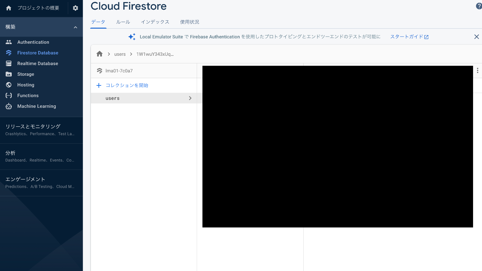
Task: Click the Firestore icon beside lma01-7c0a7
Action: (x=99, y=71)
